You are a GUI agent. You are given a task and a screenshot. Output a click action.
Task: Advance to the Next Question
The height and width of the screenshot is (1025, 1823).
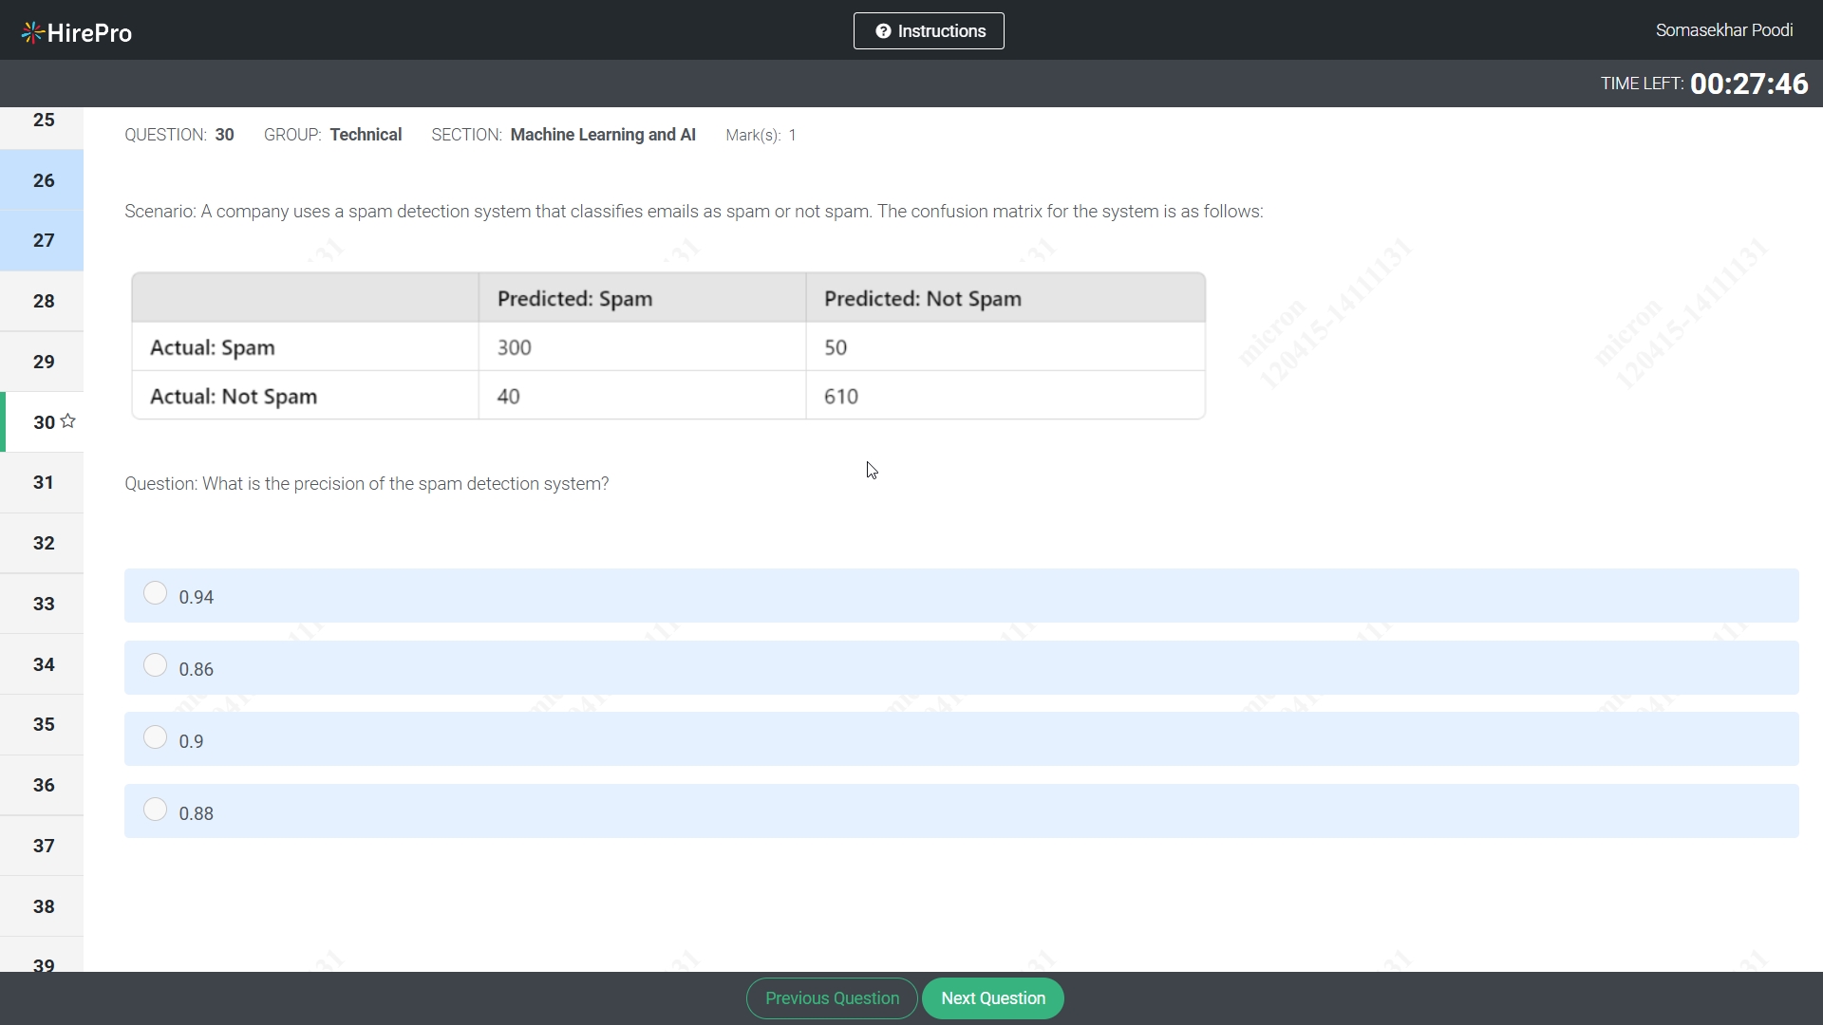[993, 998]
